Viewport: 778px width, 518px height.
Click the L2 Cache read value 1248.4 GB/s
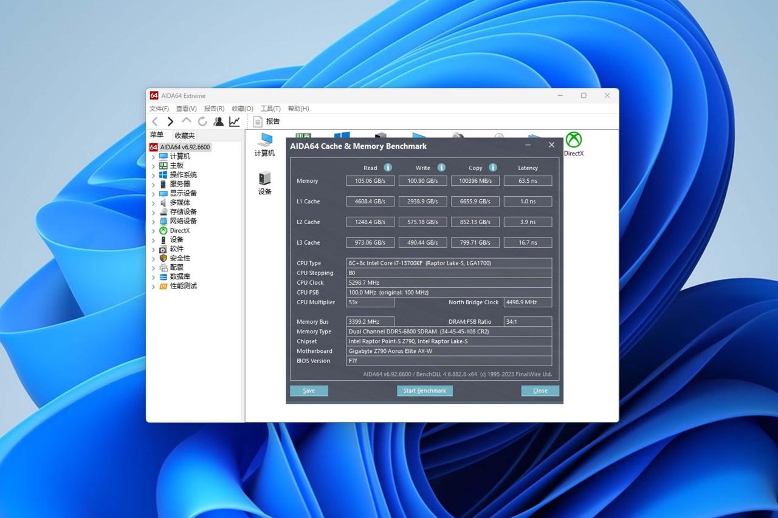pos(370,222)
